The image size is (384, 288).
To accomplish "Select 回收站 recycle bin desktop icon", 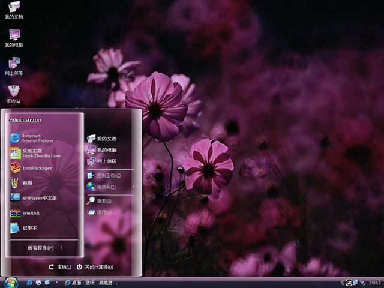I will 14,94.
